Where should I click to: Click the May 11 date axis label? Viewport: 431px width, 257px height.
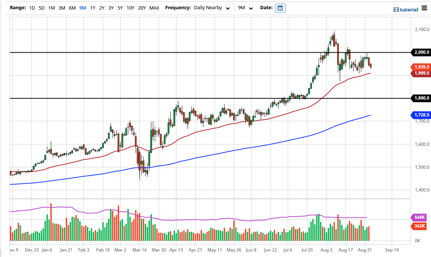214,250
